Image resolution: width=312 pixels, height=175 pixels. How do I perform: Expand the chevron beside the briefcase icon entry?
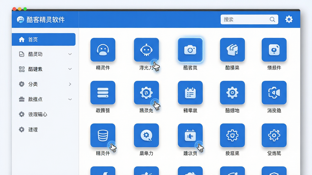[x=70, y=99]
